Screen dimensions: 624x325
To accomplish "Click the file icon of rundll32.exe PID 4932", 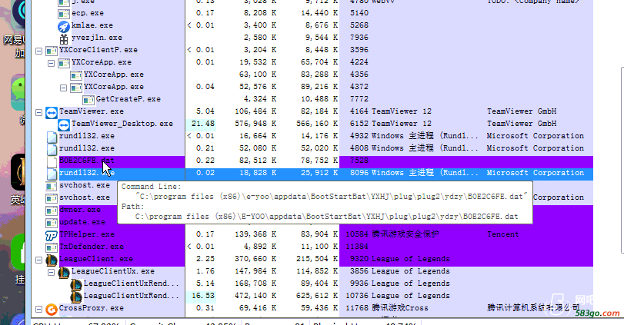I will click(x=52, y=137).
